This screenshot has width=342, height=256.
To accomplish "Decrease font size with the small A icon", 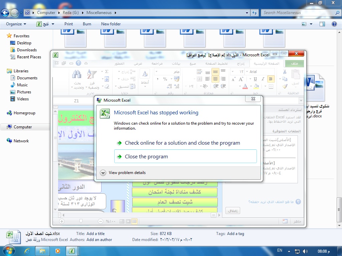I will tap(233, 79).
